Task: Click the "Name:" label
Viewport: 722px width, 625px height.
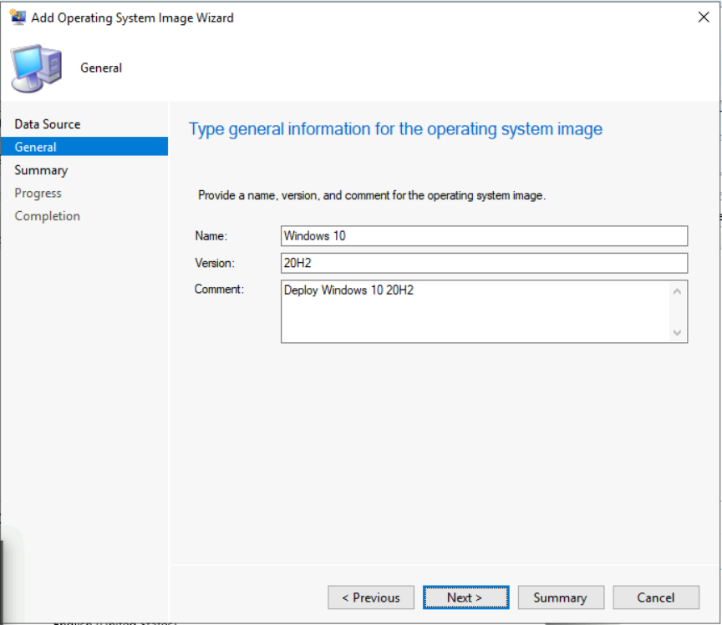Action: coord(211,236)
